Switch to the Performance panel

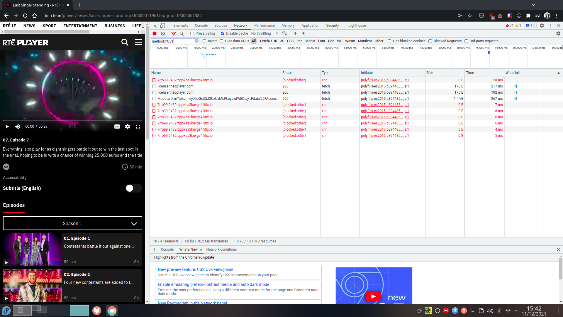264,26
